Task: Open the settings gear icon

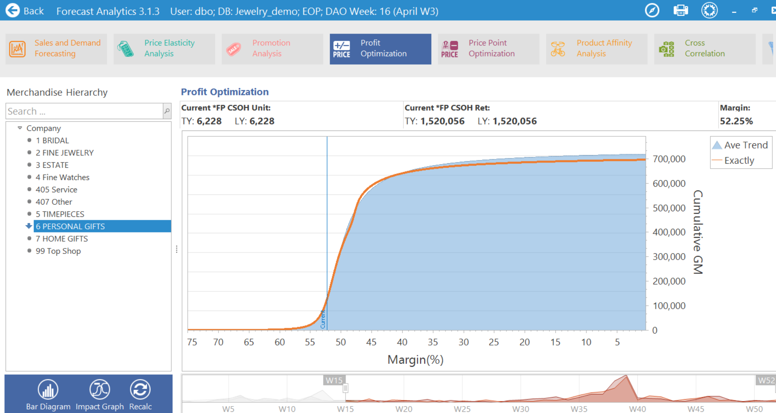Action: click(709, 10)
